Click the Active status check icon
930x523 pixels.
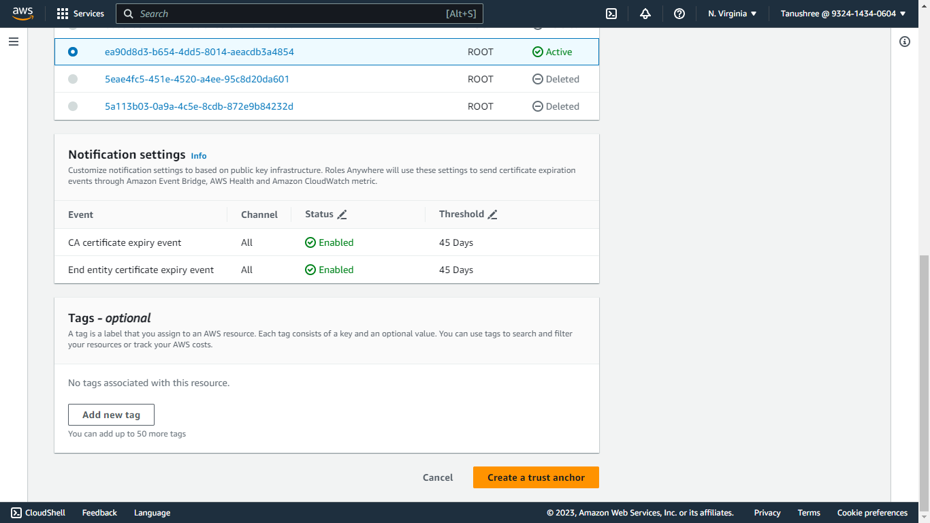click(x=538, y=52)
